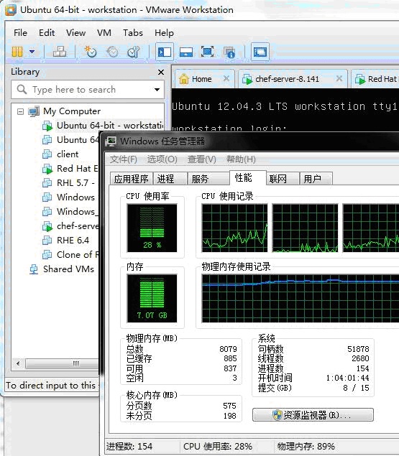The width and height of the screenshot is (399, 456).
Task: Open the 查看(V) menu in Task Manager
Action: click(202, 159)
